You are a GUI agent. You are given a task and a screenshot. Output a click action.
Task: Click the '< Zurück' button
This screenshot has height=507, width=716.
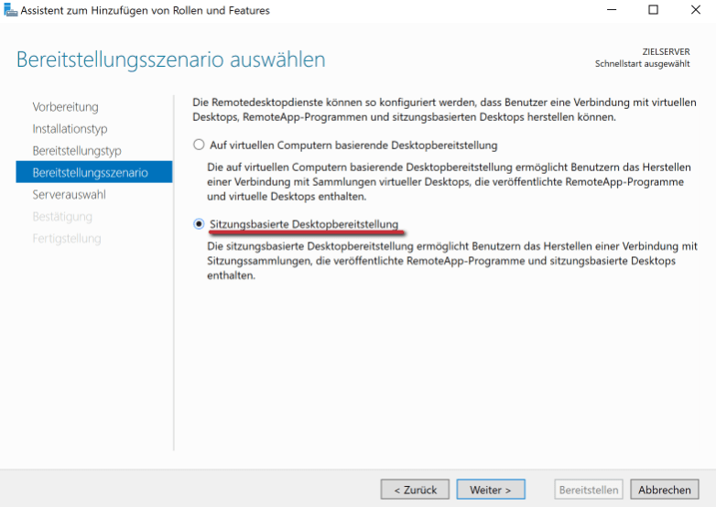click(415, 490)
